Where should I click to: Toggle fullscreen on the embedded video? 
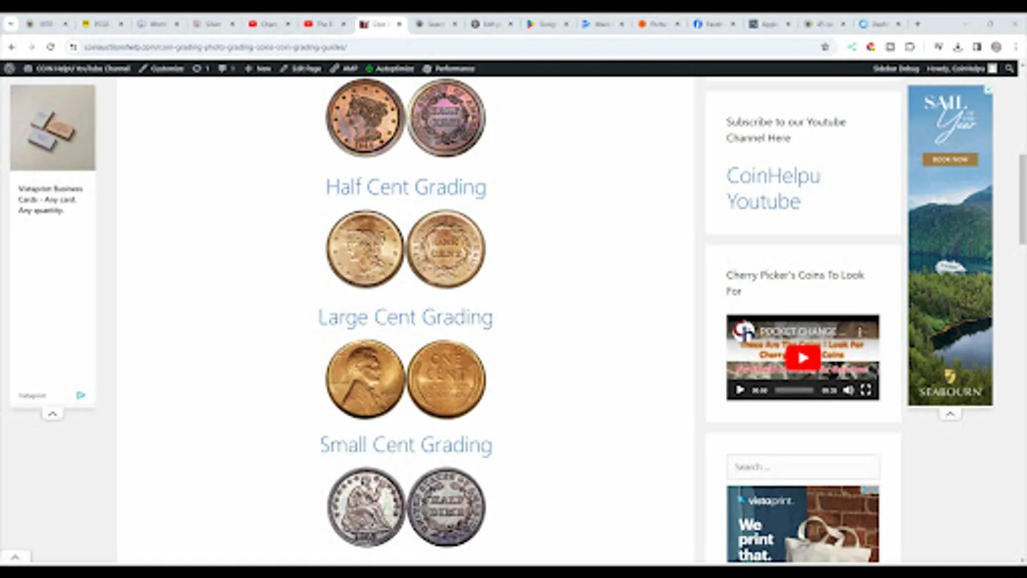[x=867, y=390]
